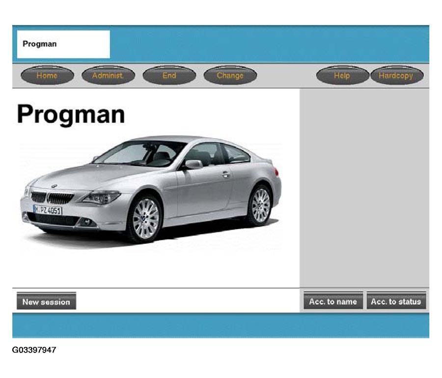
Task: Start a New session
Action: (46, 302)
